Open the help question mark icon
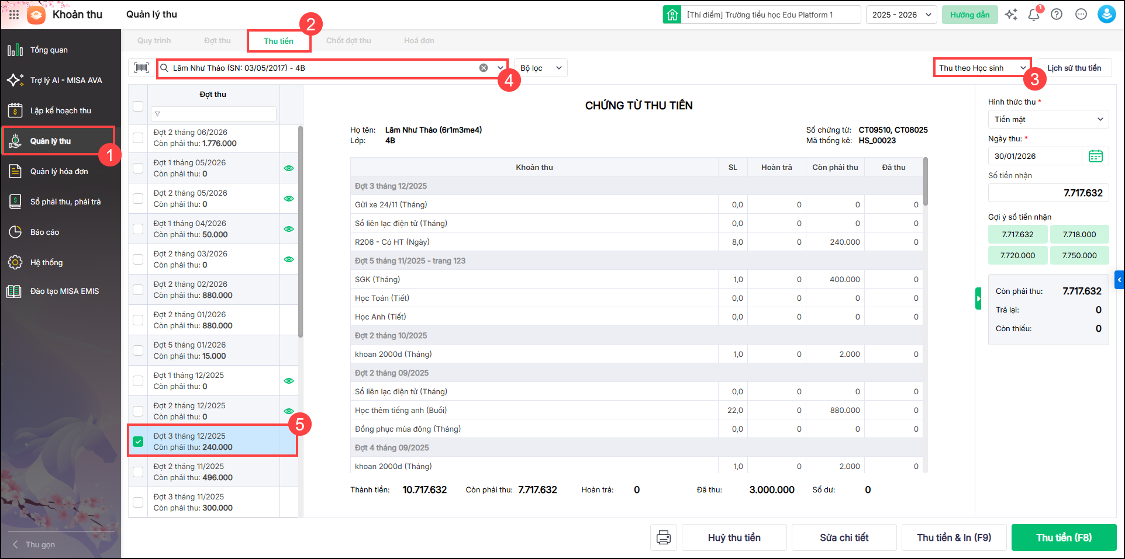This screenshot has width=1125, height=559. point(1057,15)
